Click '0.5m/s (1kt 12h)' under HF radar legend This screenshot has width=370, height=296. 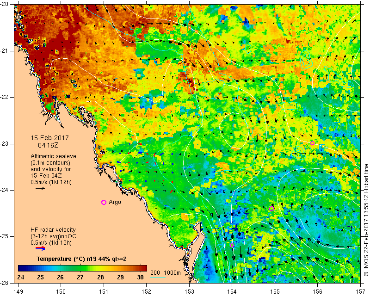tap(51, 242)
